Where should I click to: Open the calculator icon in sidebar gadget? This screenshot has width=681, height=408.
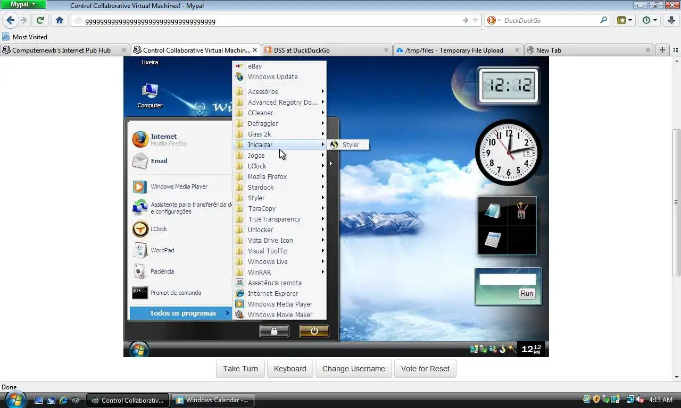click(493, 240)
